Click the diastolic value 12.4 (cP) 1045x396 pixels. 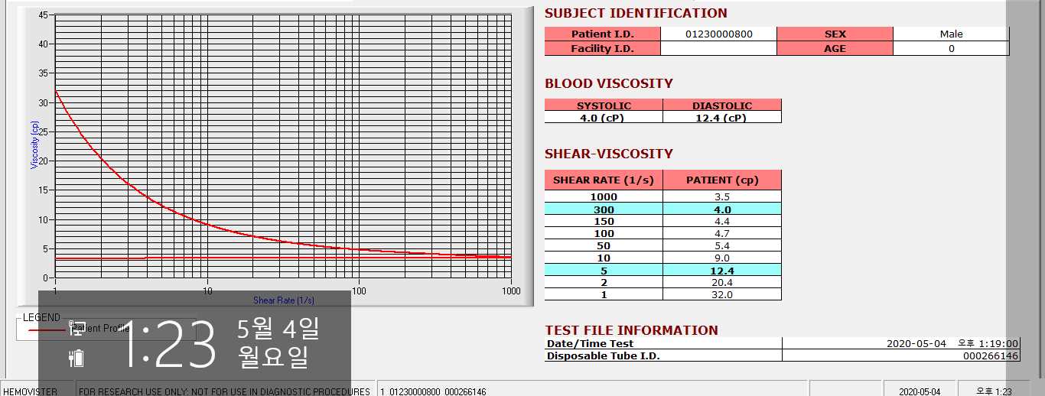coord(722,118)
